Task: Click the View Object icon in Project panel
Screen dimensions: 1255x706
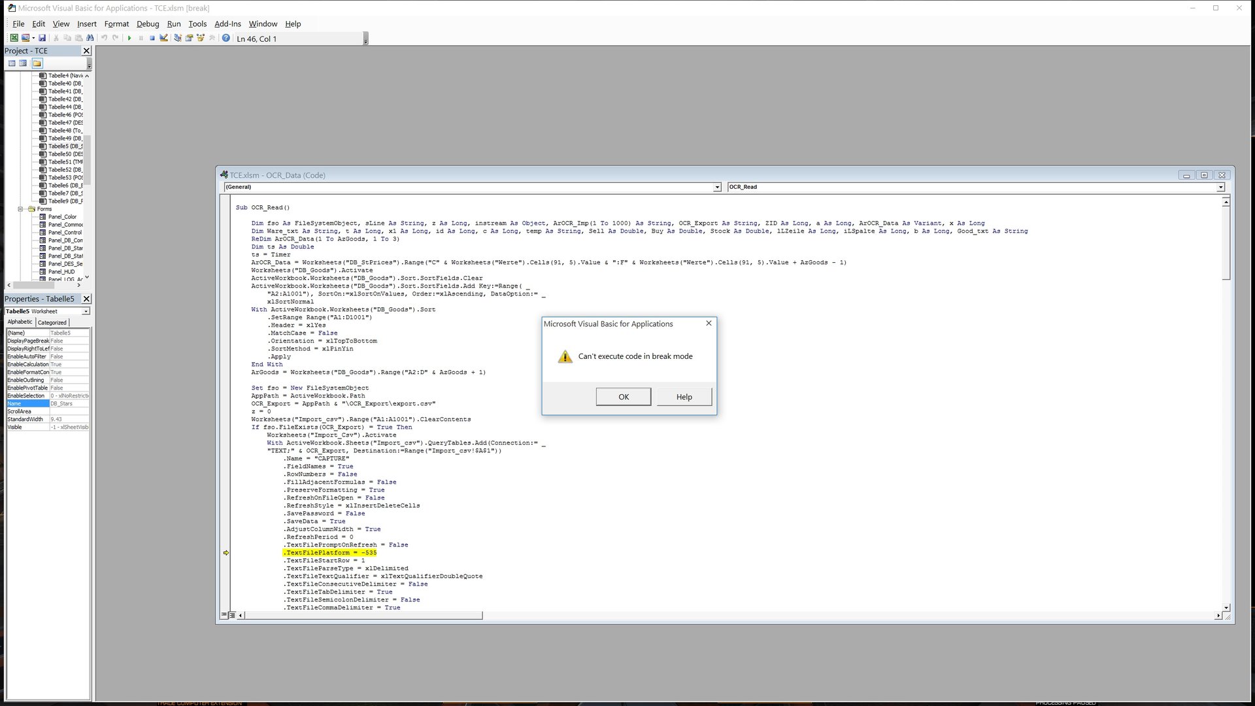Action: click(24, 63)
